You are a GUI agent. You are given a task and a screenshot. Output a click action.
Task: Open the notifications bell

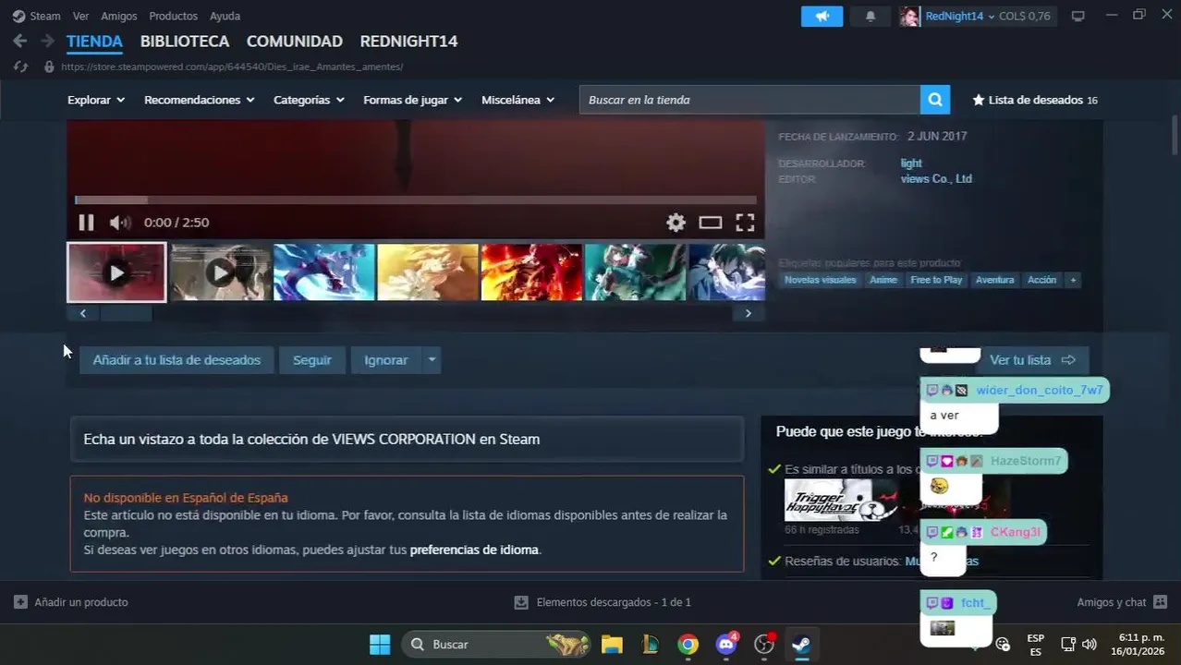coord(870,17)
